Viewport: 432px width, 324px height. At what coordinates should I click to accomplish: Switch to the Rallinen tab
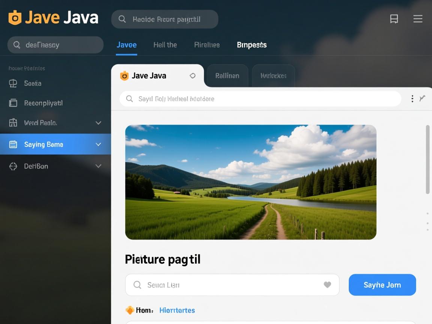(227, 76)
